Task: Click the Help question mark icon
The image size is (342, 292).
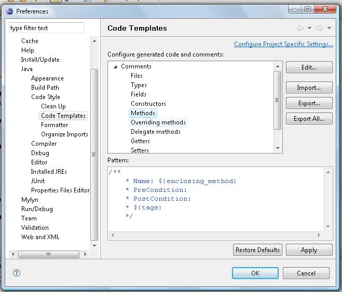Action: (16, 273)
